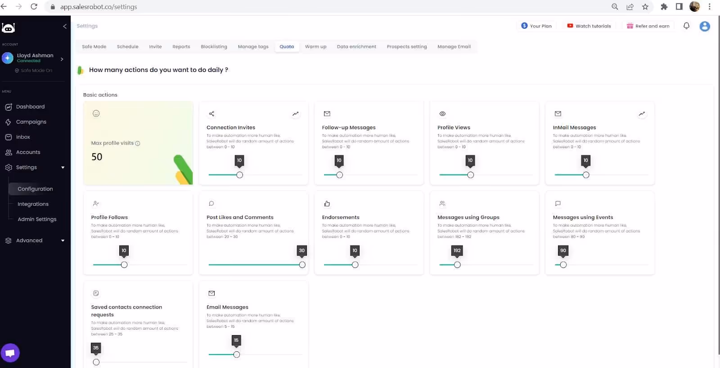The image size is (720, 368).
Task: Click the user profile avatar icon
Action: click(705, 26)
